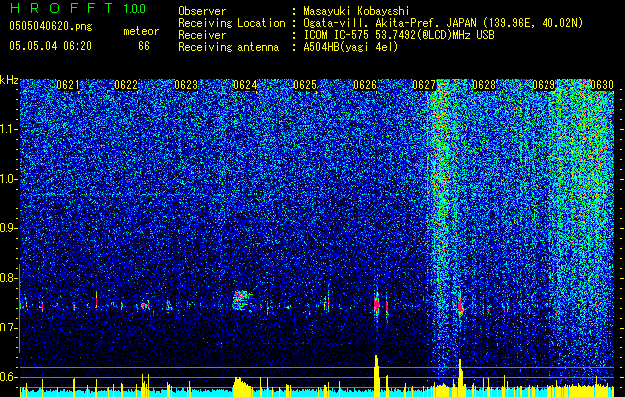Select the file name 0505040620.png
This screenshot has width=625, height=397.
click(51, 27)
